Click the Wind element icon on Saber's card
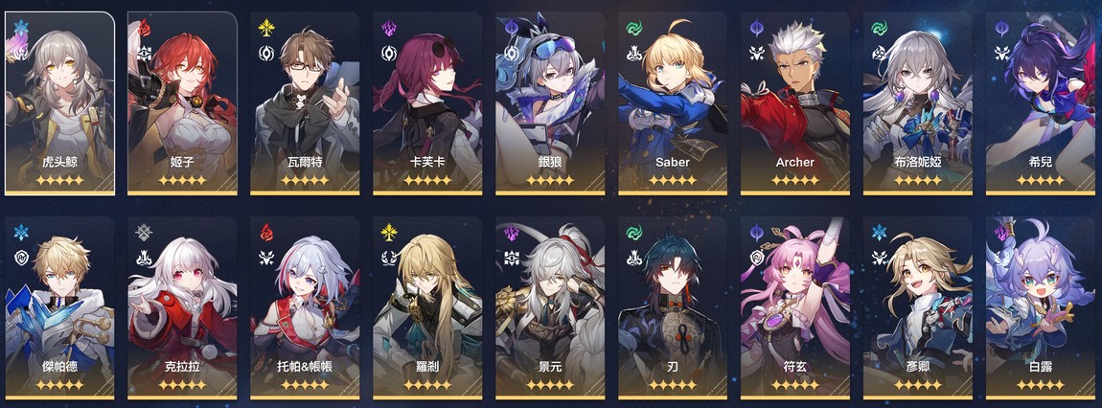This screenshot has width=1102, height=408. (634, 28)
